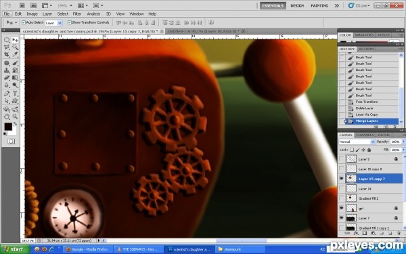406x254 pixels.
Task: Select the Elliptical Marquee tool
Action: [x=7, y=40]
